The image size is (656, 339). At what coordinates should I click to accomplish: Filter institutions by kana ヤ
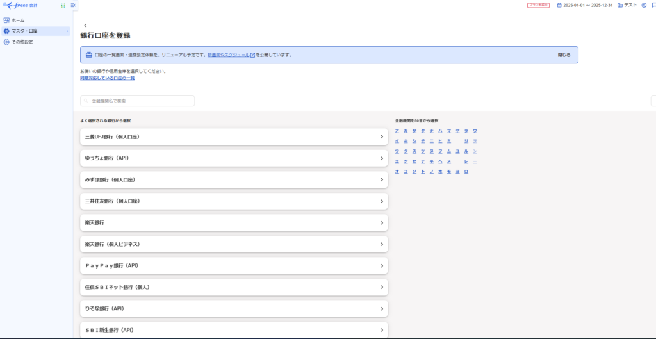pos(457,131)
